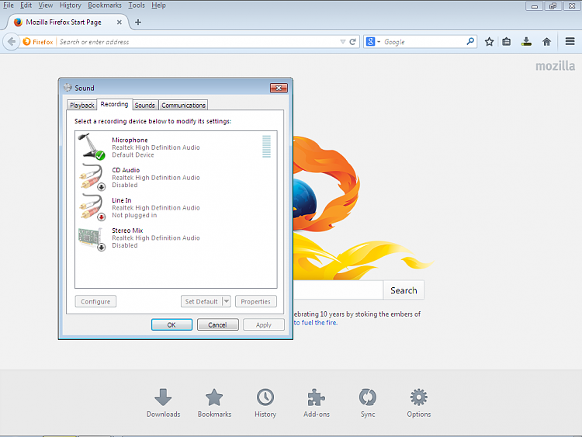Expand the Set Default dropdown arrow
582x437 pixels.
(x=227, y=301)
